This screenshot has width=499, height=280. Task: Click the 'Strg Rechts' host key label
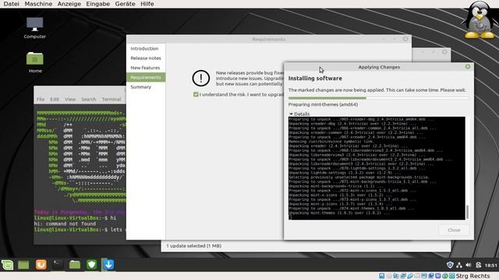point(473,276)
